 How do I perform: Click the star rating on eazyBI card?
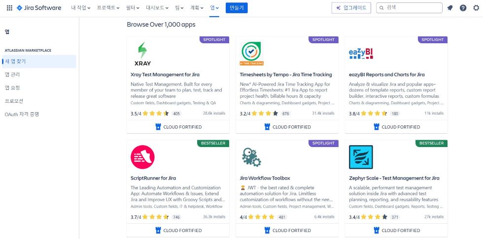tap(374, 114)
